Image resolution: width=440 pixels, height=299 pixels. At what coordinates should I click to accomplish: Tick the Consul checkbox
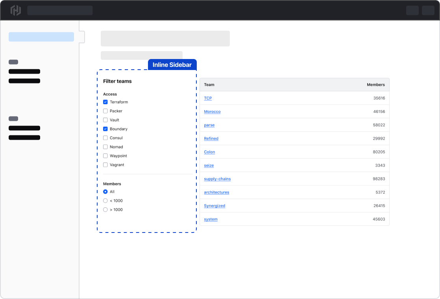(105, 138)
